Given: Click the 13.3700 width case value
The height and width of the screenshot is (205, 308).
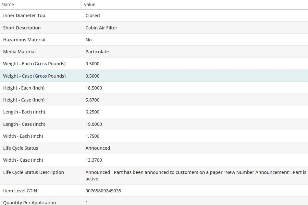Looking at the screenshot, I should pos(93,160).
